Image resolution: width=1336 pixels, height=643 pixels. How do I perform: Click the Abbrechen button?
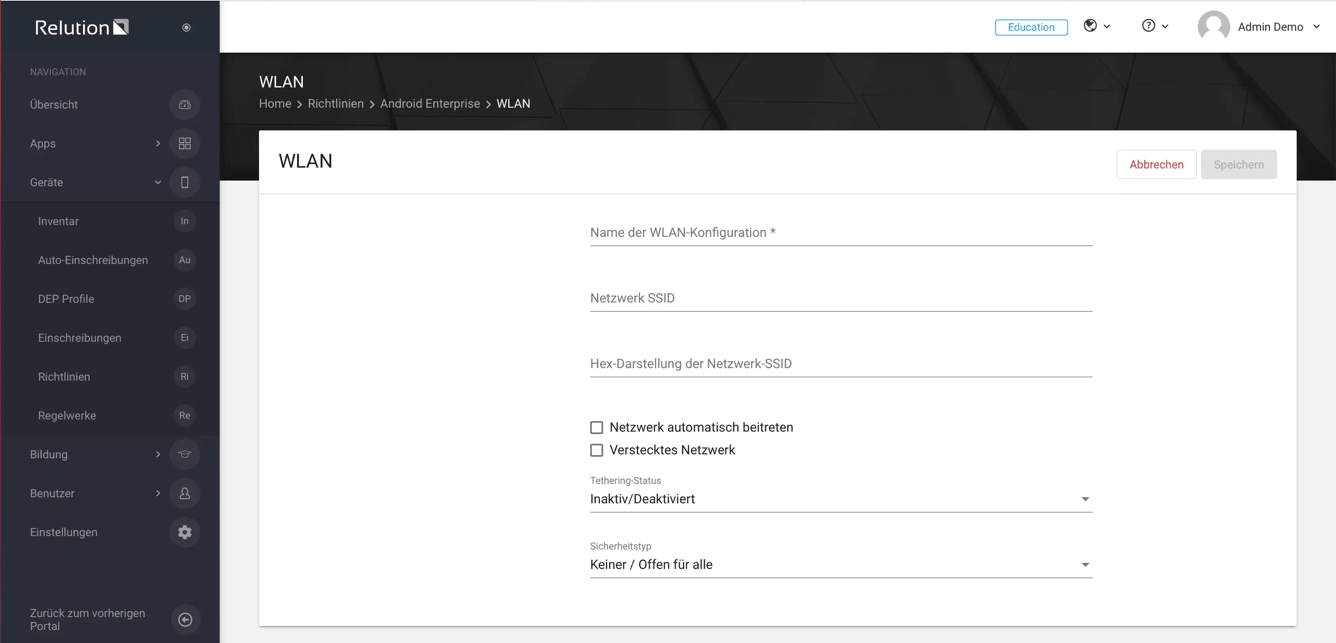pos(1156,165)
